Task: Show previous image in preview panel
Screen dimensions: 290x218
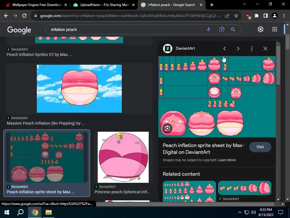Action: pos(225,49)
